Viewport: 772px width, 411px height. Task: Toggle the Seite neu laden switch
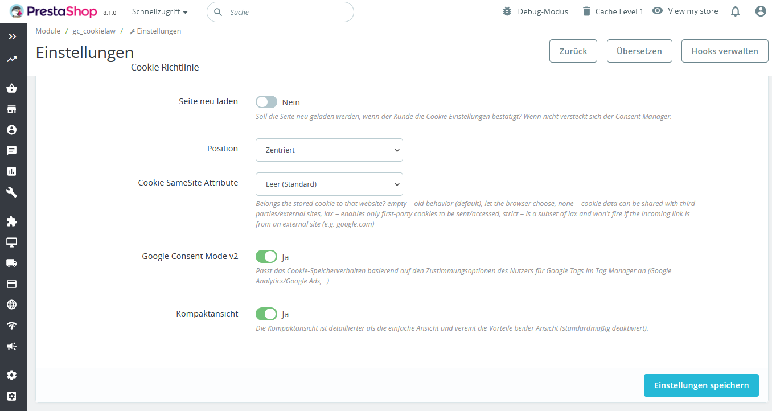[266, 102]
